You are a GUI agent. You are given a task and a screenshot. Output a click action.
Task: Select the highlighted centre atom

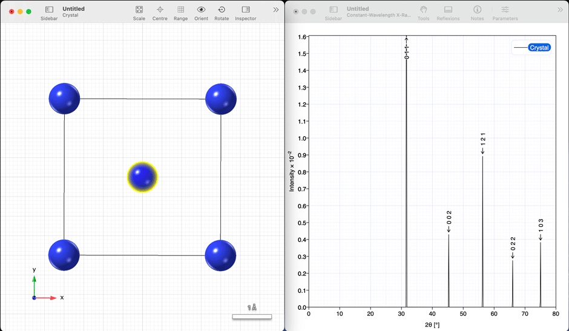(x=142, y=177)
